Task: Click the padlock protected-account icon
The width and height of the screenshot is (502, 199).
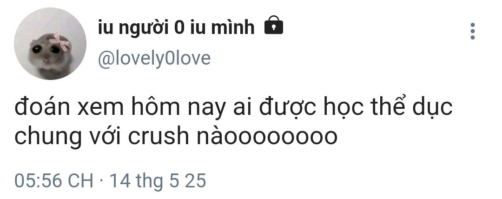Action: point(274,25)
